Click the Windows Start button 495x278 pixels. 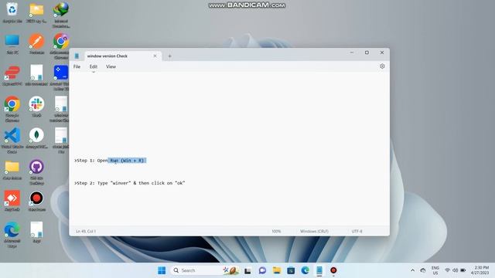(x=162, y=270)
